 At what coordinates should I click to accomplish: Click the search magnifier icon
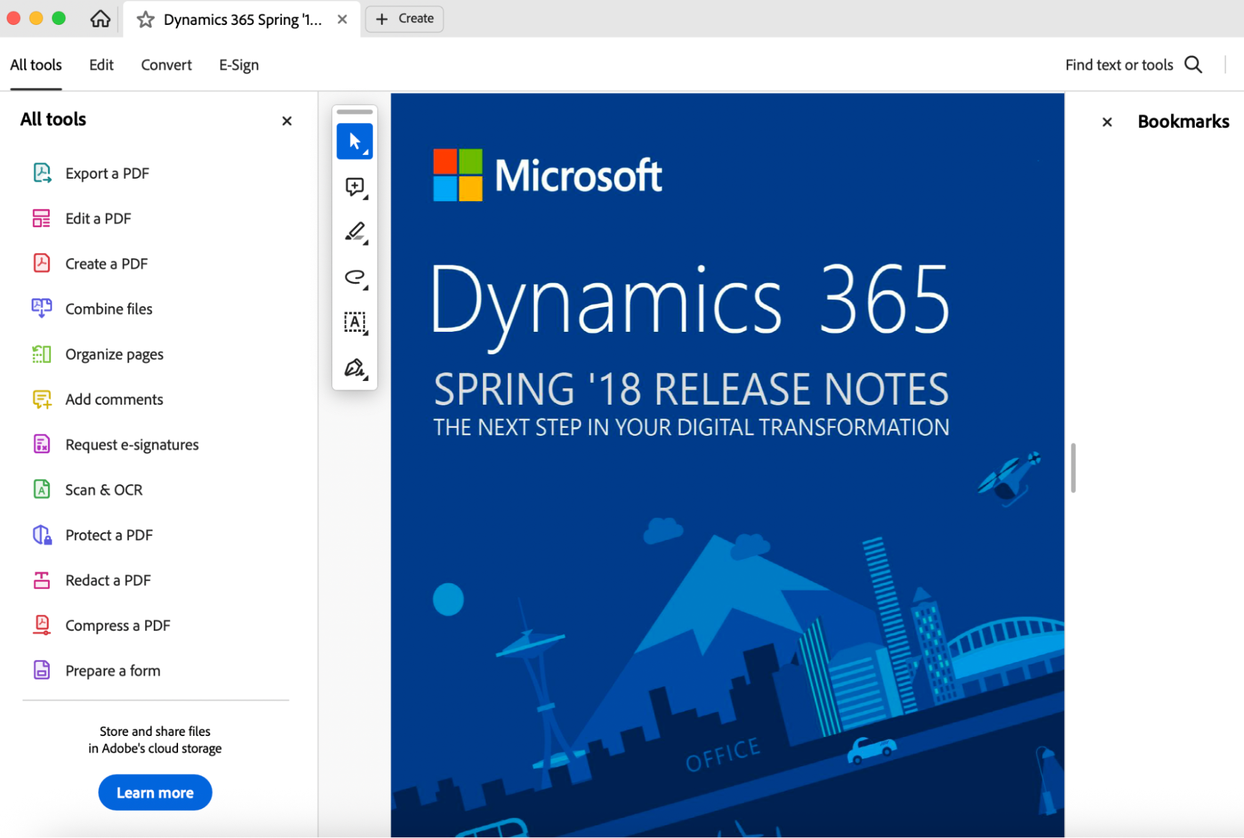point(1193,65)
